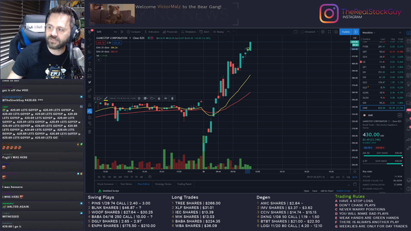Hide selected drawing with eye icon
411x231 pixels.
pos(166,98)
